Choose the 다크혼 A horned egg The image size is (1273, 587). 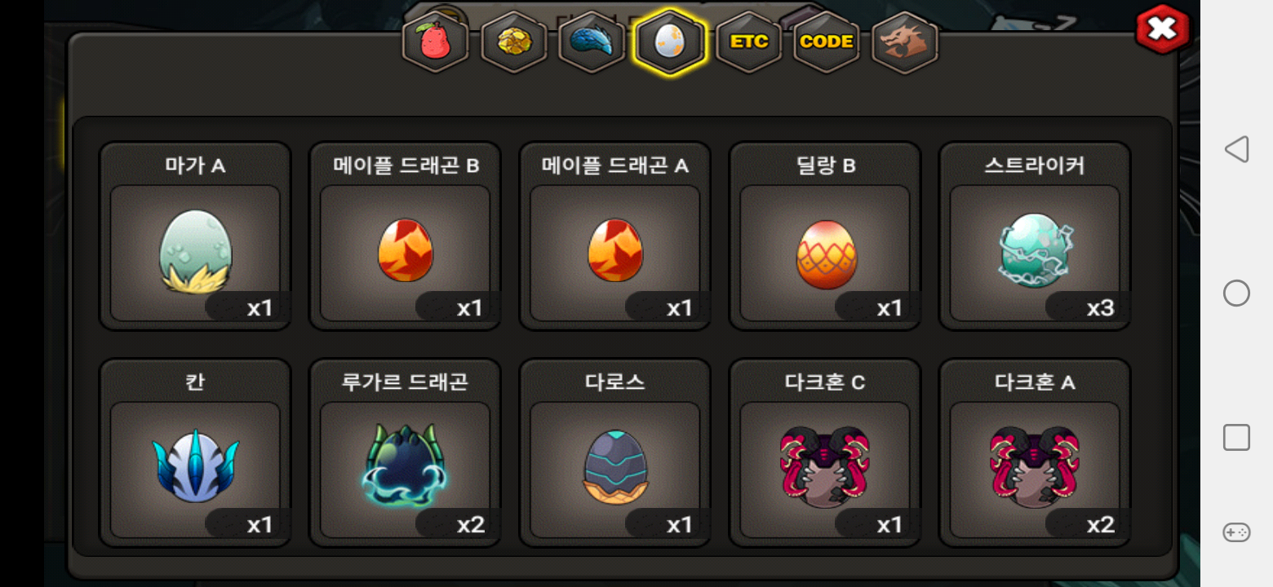click(x=1035, y=452)
